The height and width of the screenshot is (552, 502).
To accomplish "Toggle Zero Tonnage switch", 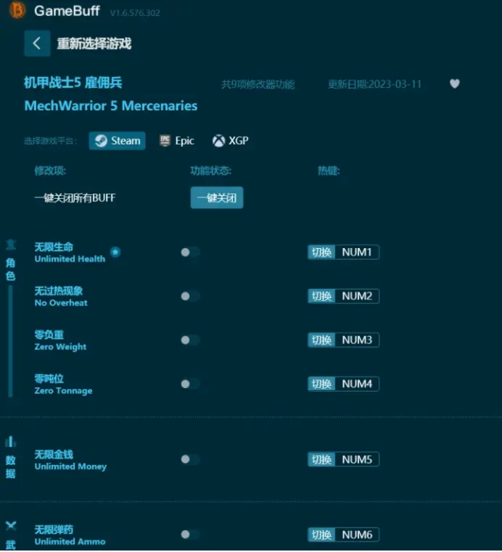I will 190,383.
